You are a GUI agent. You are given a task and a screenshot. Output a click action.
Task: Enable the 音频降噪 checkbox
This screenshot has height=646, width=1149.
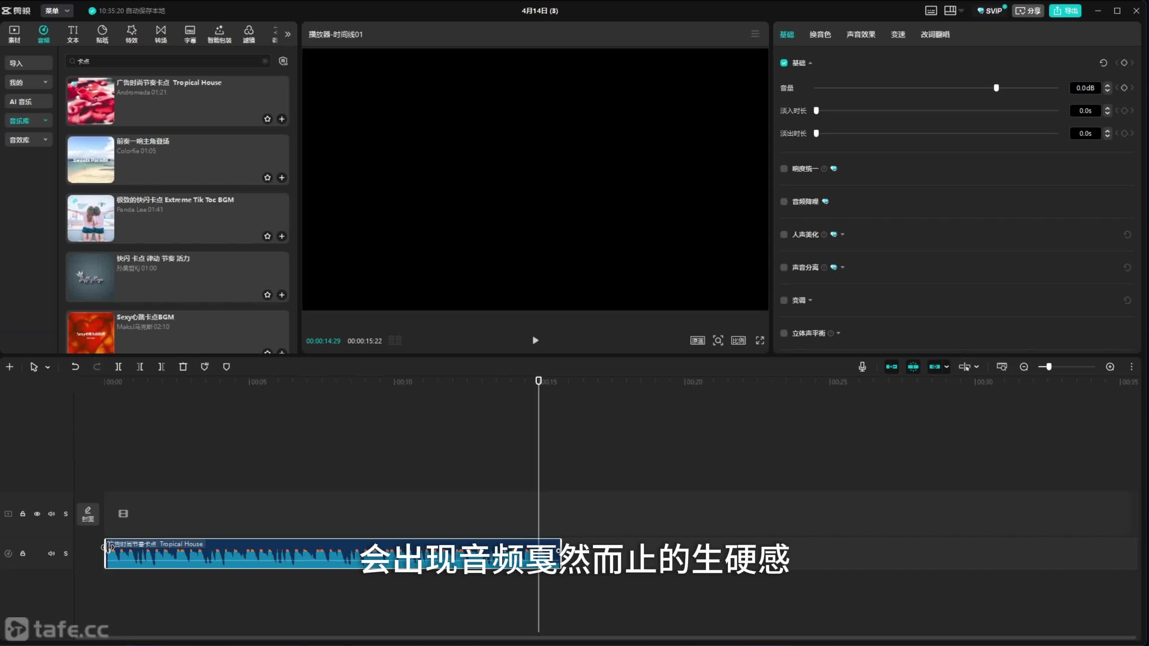(x=784, y=201)
